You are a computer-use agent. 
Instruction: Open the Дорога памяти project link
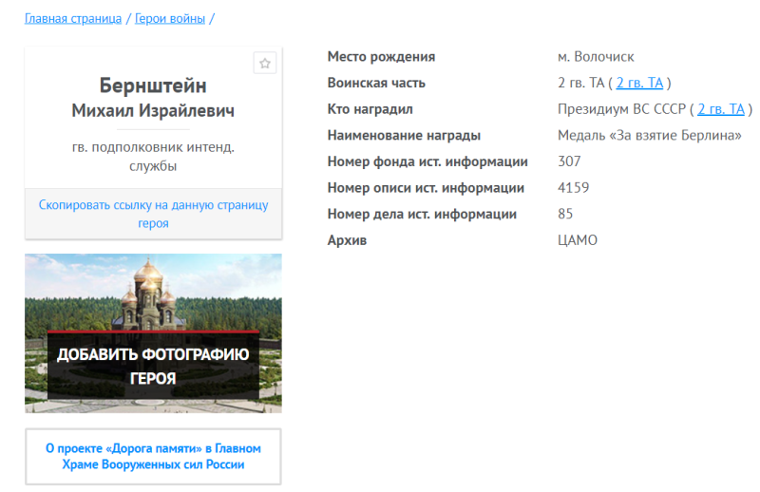[x=153, y=456]
